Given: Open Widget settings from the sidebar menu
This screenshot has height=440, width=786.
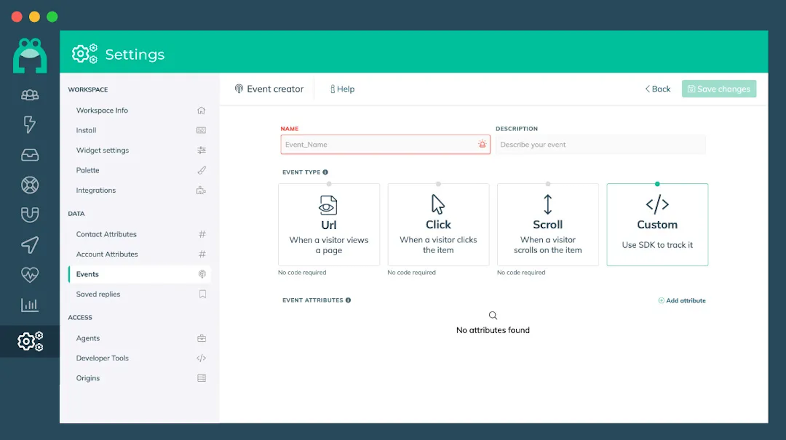Looking at the screenshot, I should pos(102,150).
